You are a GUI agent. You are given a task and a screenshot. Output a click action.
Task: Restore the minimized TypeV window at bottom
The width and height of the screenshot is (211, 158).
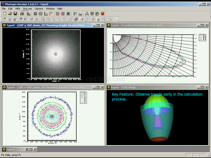(27, 149)
